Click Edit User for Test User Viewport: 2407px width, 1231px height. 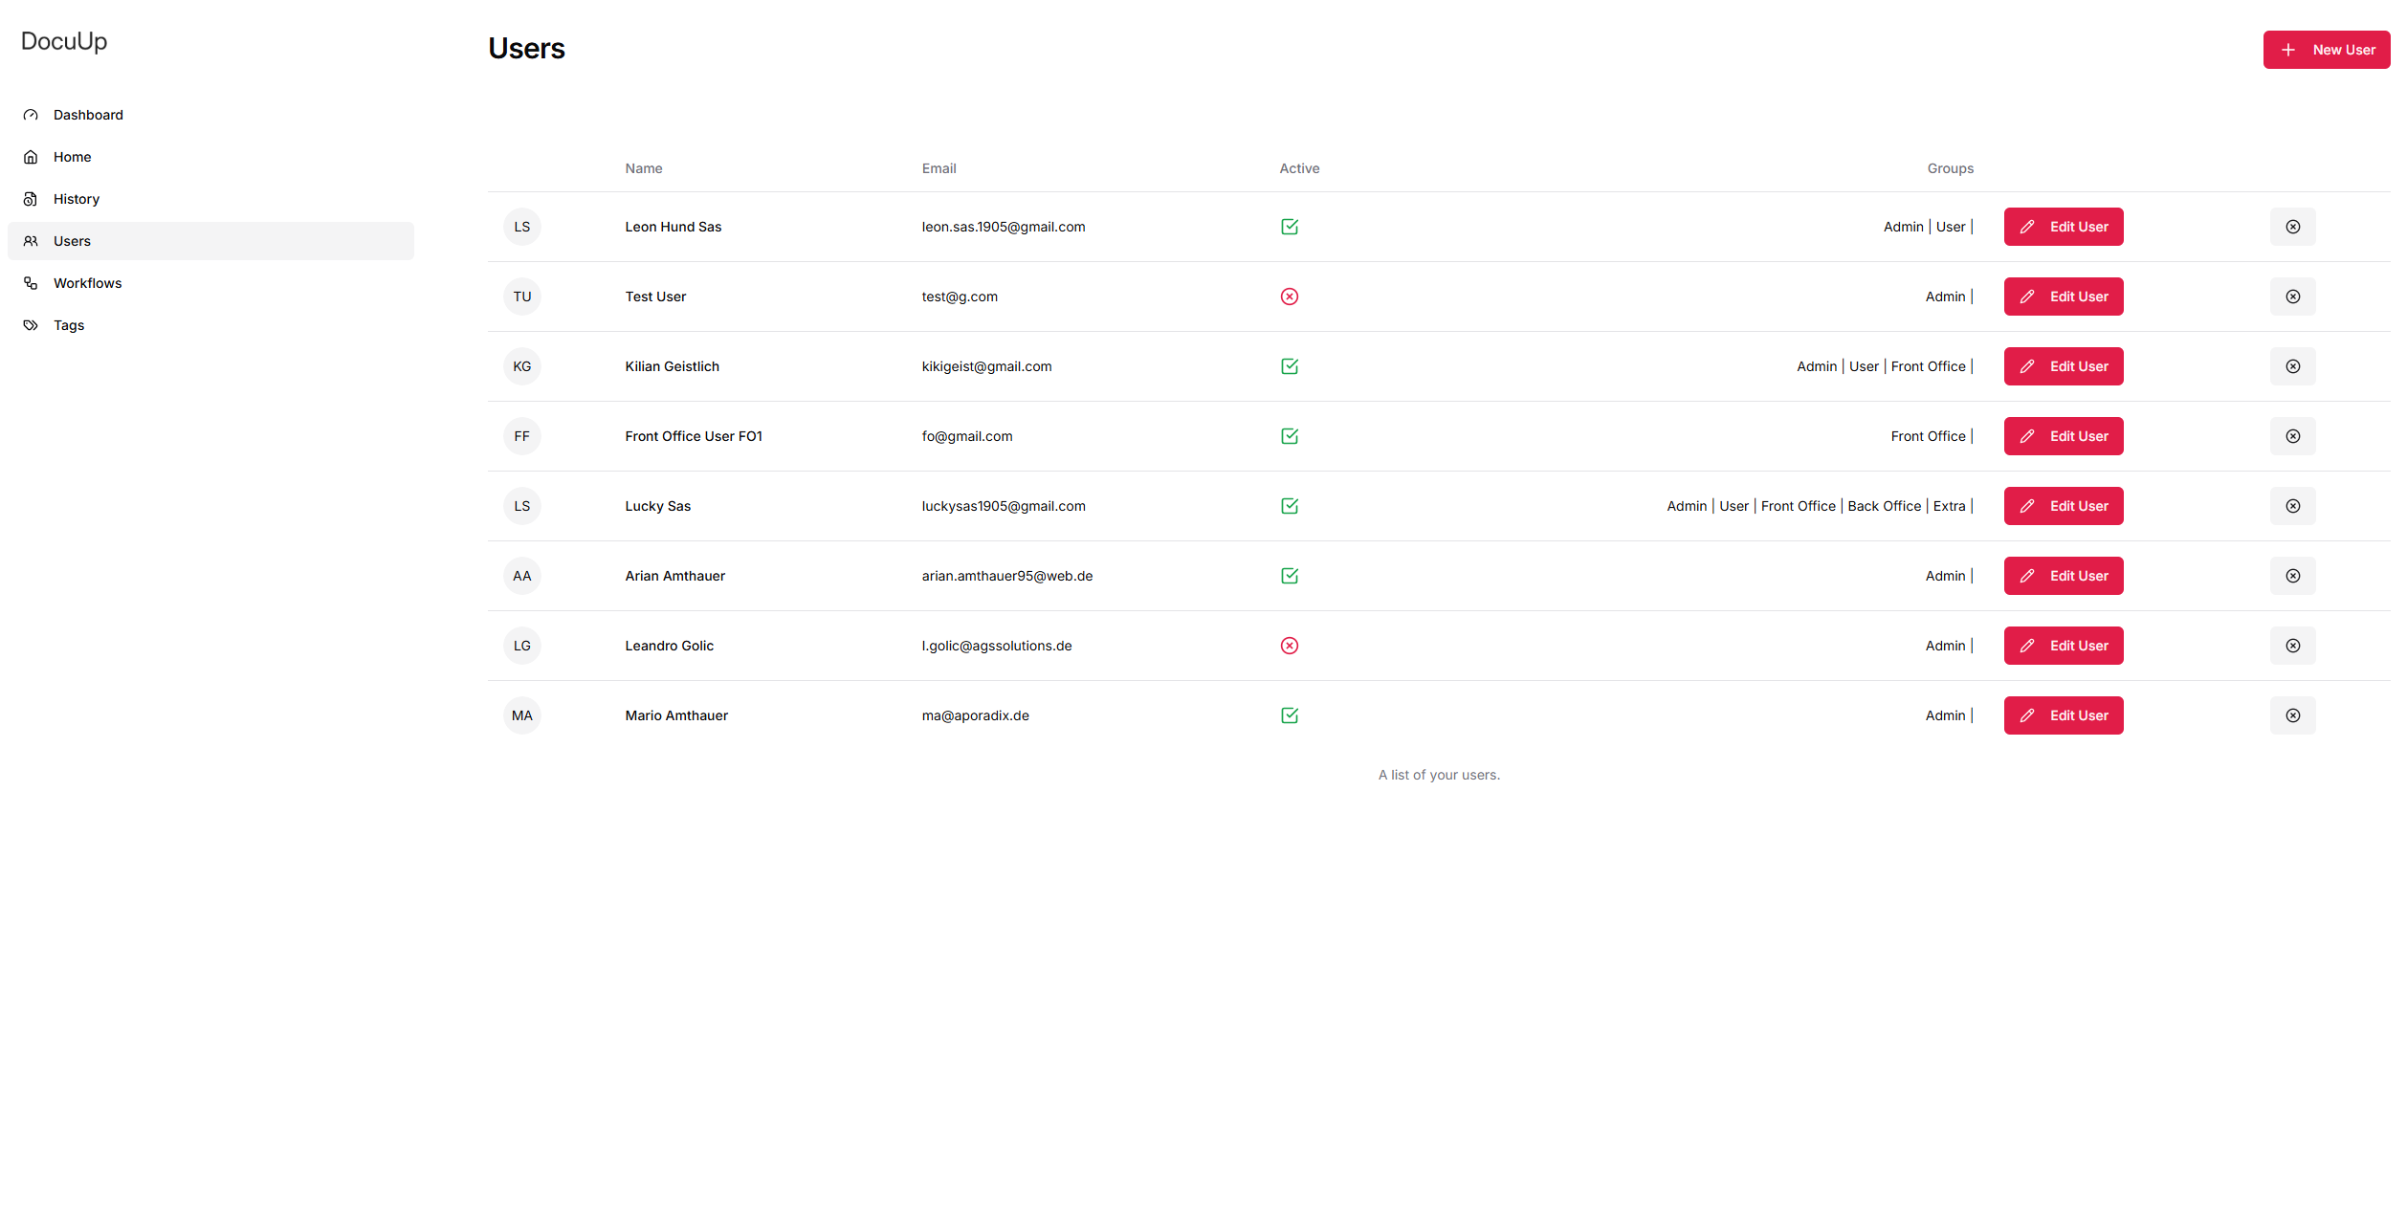(2063, 297)
